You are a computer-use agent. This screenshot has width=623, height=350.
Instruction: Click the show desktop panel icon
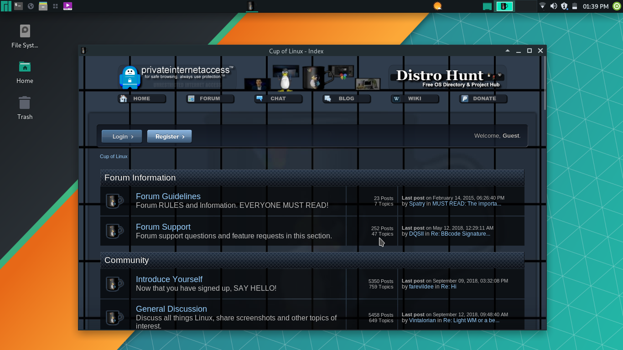(x=488, y=6)
